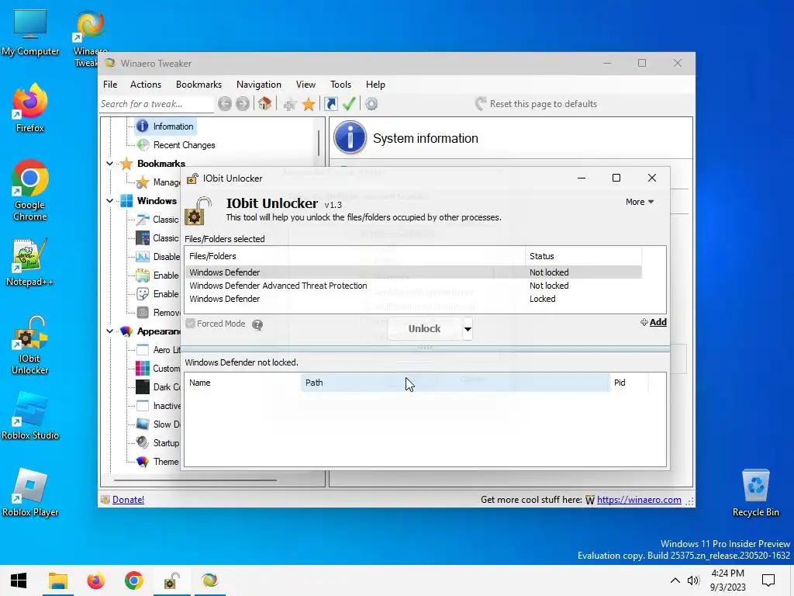
Task: Open Firefox desktop shortcut
Action: click(x=30, y=108)
